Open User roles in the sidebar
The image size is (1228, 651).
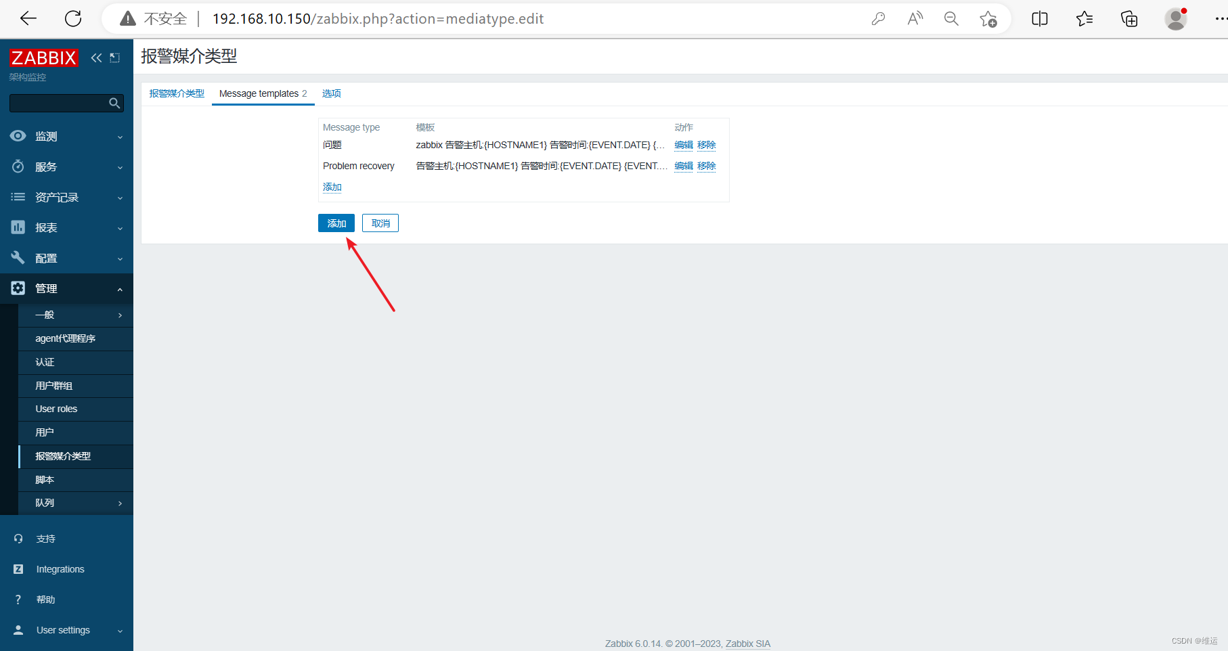click(76, 409)
